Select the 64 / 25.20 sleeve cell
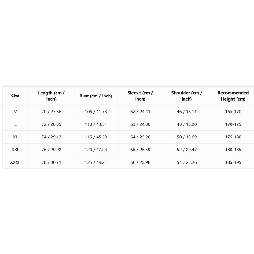Screen dimensions: 254x254 click(x=140, y=137)
